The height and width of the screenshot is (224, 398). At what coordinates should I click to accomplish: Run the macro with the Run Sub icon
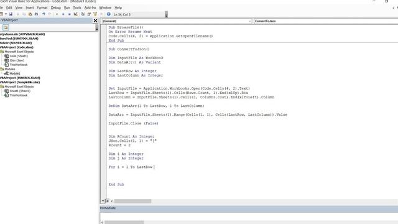[x=57, y=14]
